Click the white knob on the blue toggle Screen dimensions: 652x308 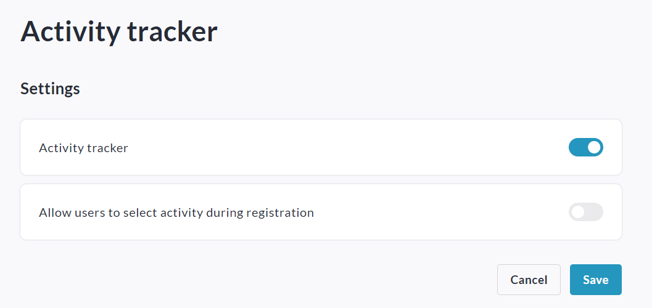[594, 147]
